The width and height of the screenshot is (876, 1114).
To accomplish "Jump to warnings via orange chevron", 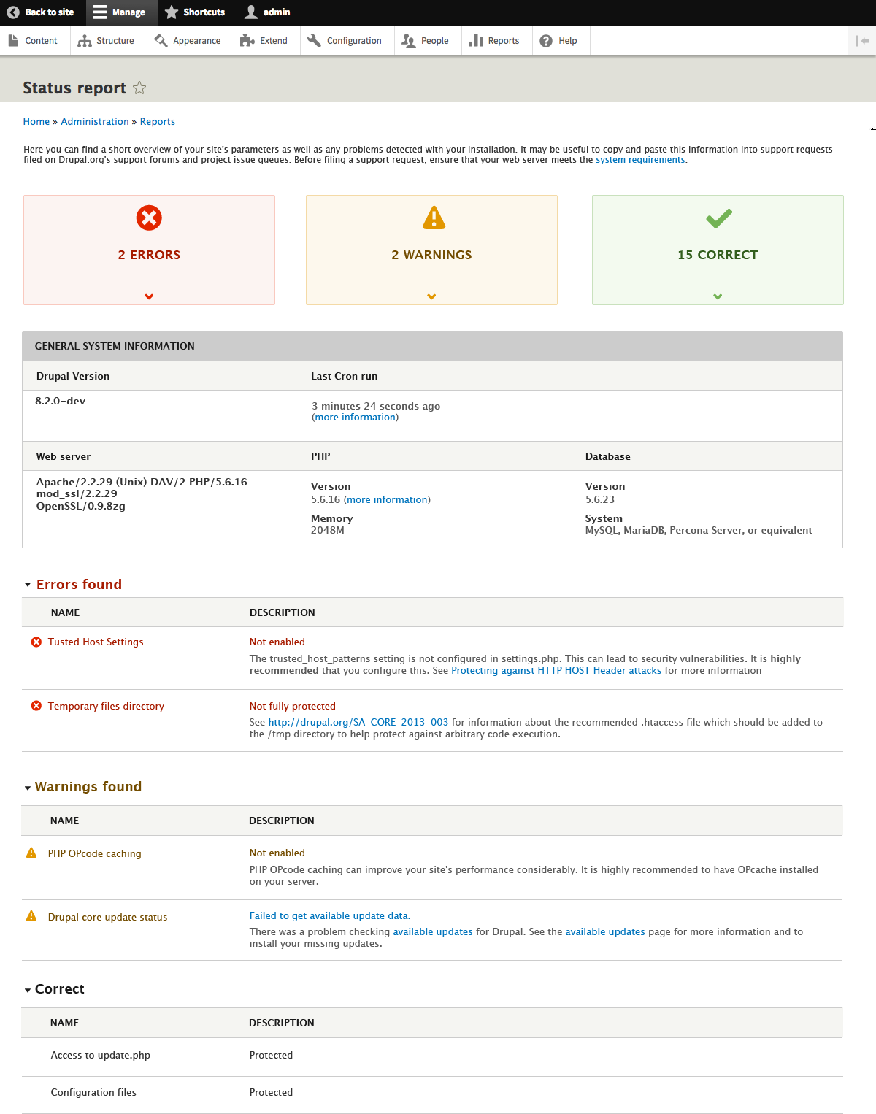I will pos(431,296).
